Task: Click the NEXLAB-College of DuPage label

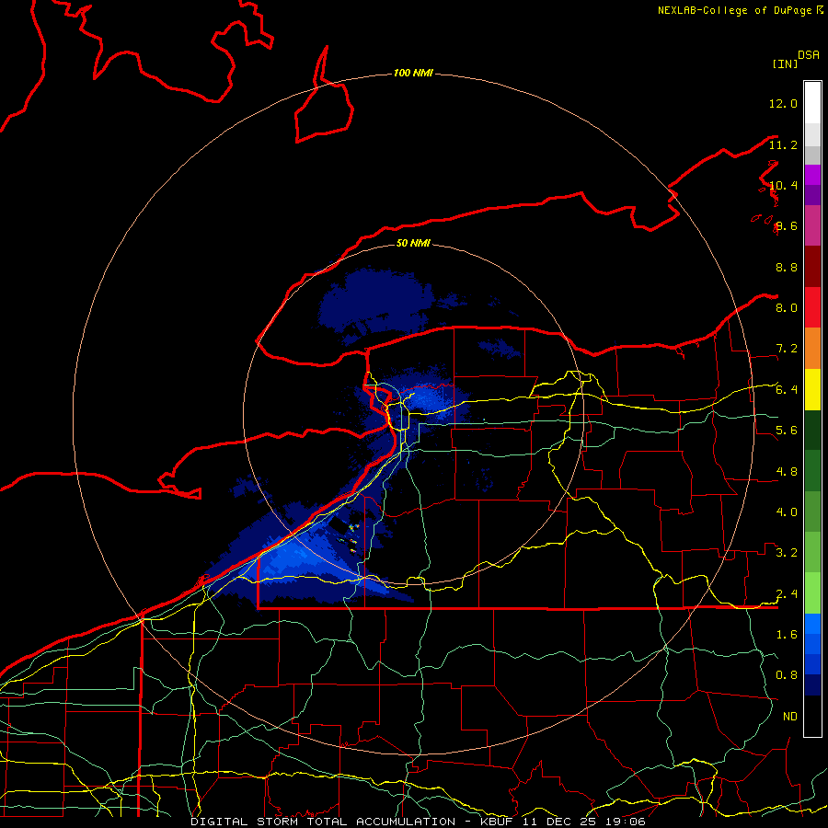Action: [x=740, y=10]
